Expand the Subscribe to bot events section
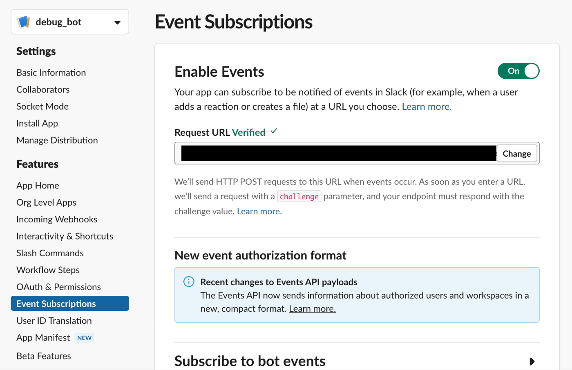The height and width of the screenshot is (370, 572). (532, 361)
